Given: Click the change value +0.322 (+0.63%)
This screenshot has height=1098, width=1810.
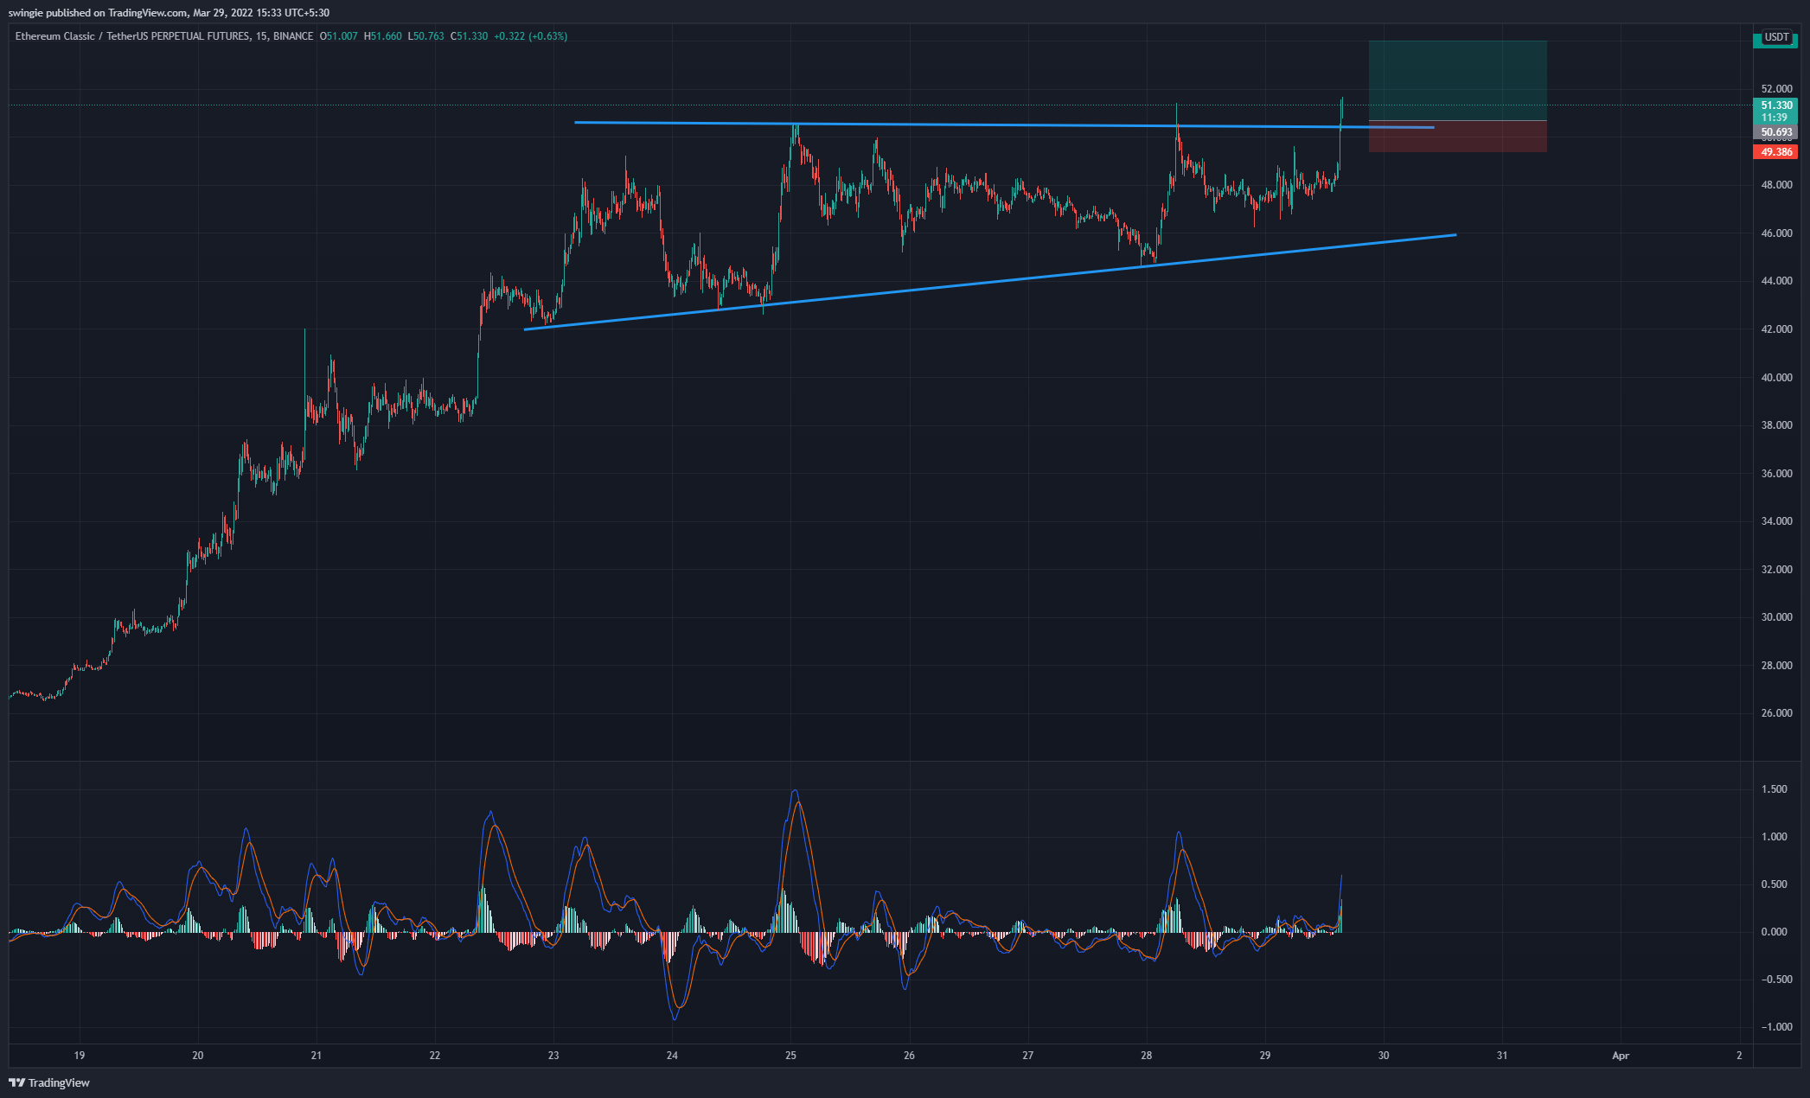Looking at the screenshot, I should (531, 36).
